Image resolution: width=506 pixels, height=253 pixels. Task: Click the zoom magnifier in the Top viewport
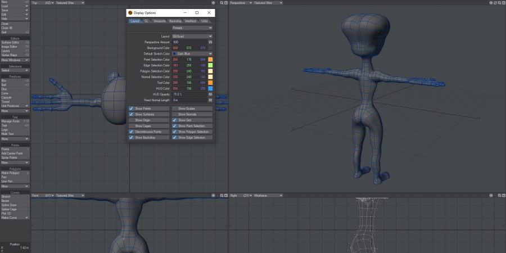click(x=222, y=3)
